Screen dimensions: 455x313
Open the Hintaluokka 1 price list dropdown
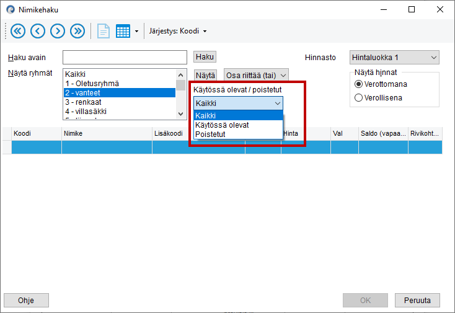coord(394,58)
